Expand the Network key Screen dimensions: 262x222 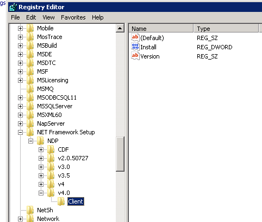(20, 219)
